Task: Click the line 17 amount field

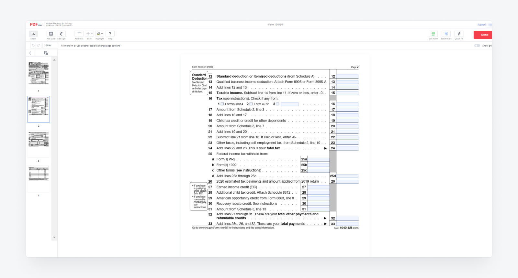Action: pyautogui.click(x=347, y=110)
